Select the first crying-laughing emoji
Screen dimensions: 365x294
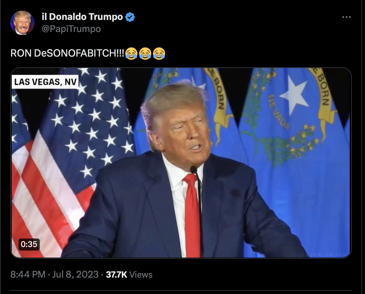(131, 53)
